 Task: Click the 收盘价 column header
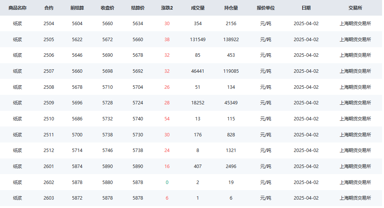coord(107,8)
